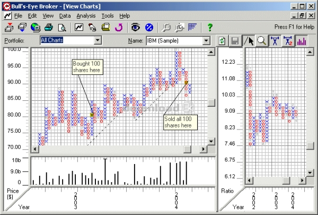Open the Analysis menu
318x215 pixels.
(x=86, y=16)
